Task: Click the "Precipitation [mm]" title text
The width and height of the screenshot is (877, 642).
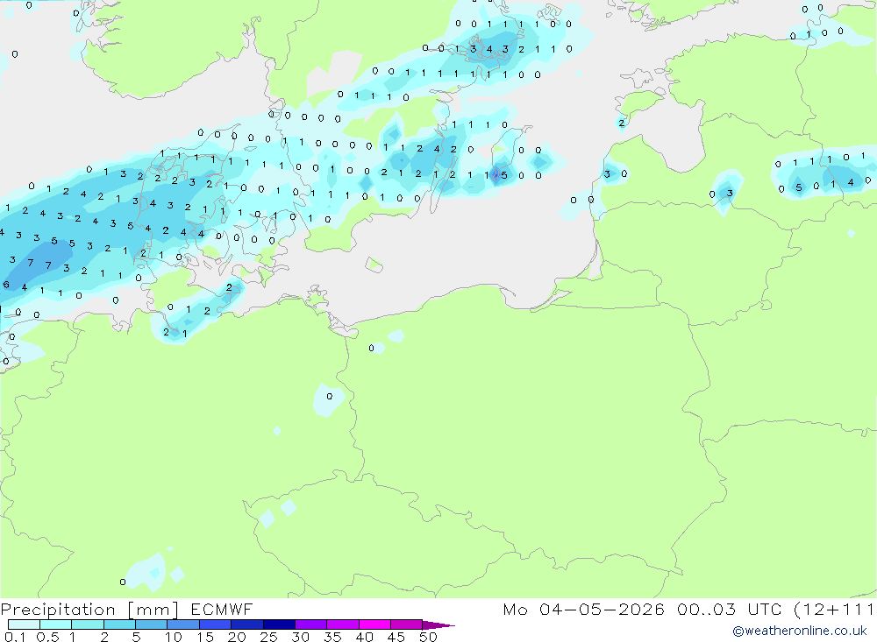Action: pyautogui.click(x=89, y=610)
